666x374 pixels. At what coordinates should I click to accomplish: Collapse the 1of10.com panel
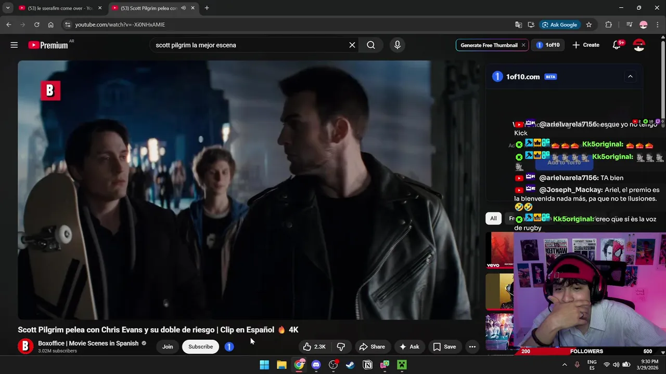tap(630, 76)
